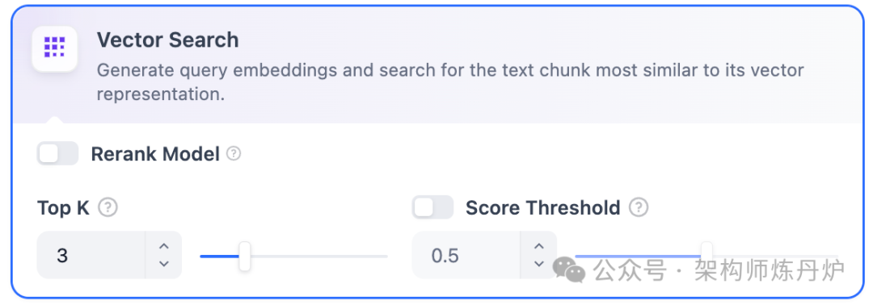Click the Score Threshold help icon

[639, 208]
